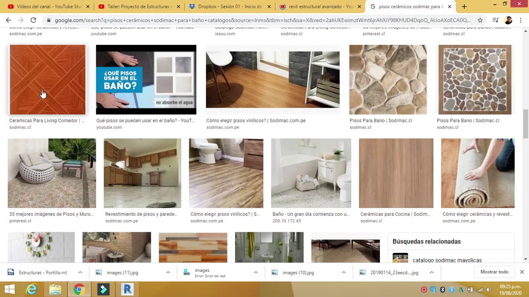This screenshot has width=529, height=297.
Task: Open the beige stone floor image
Action: click(x=388, y=80)
